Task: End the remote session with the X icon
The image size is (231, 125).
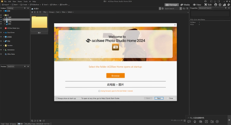Action: [217, 122]
